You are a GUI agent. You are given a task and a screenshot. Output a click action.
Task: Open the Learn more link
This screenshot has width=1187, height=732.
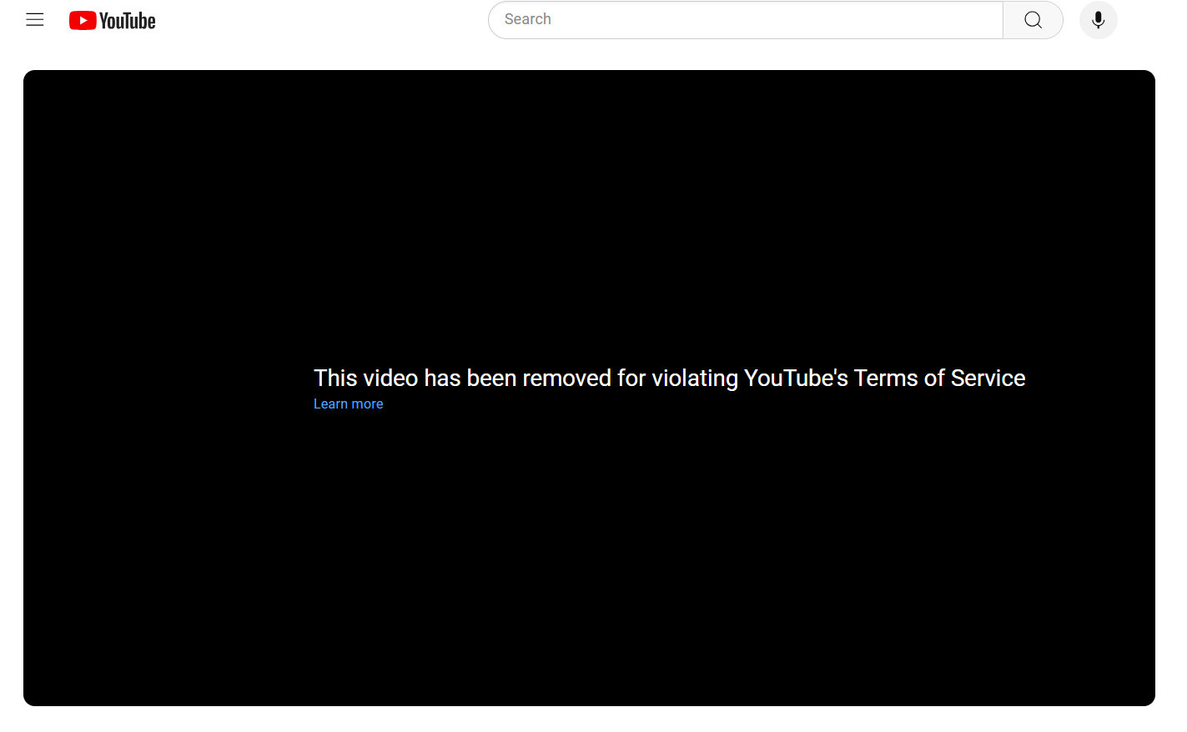pos(348,404)
